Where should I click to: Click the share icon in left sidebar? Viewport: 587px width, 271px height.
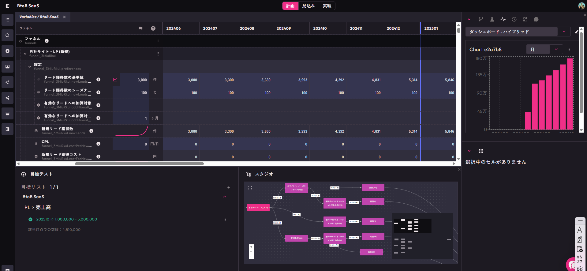click(7, 98)
